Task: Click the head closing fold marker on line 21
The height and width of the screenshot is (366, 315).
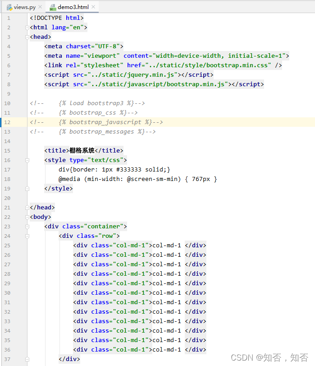Action: click(27, 208)
